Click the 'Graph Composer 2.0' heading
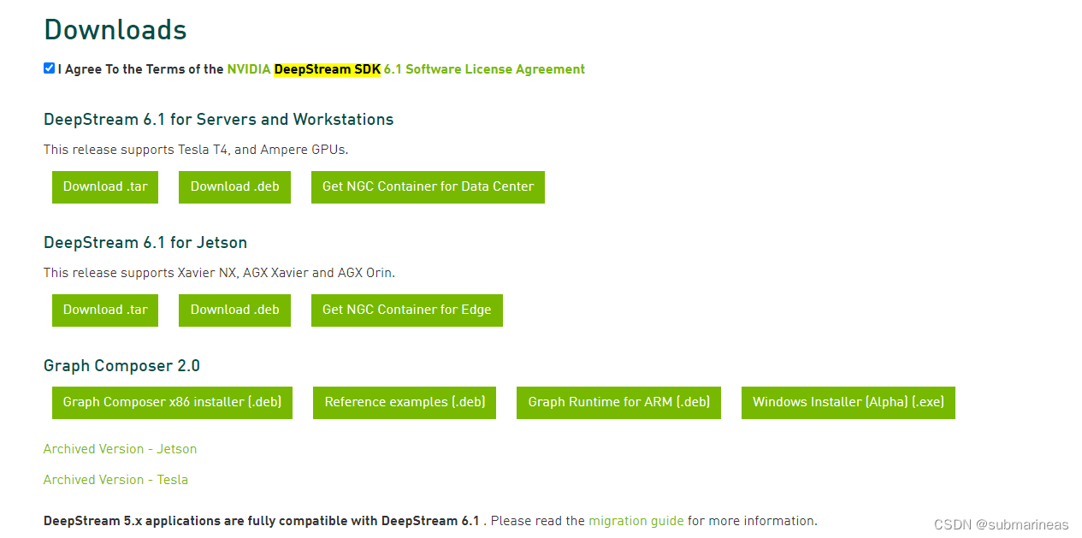1082x538 pixels. 121,366
